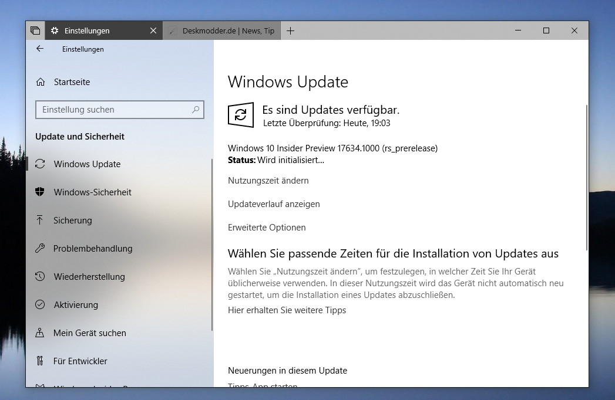Click the Sicherung upload arrow icon

(39, 220)
